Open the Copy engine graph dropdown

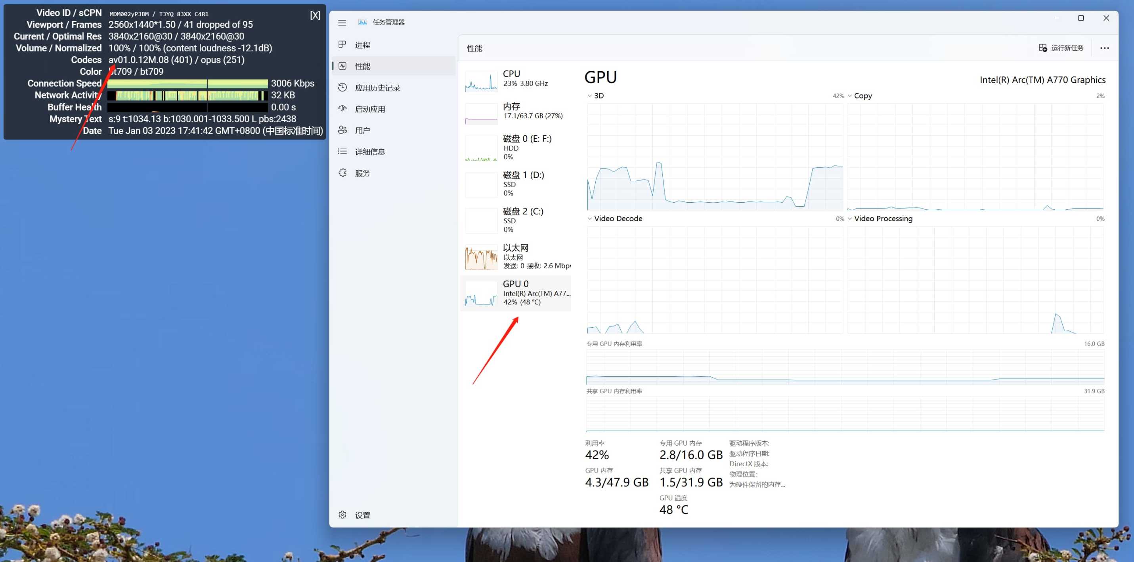coord(860,96)
